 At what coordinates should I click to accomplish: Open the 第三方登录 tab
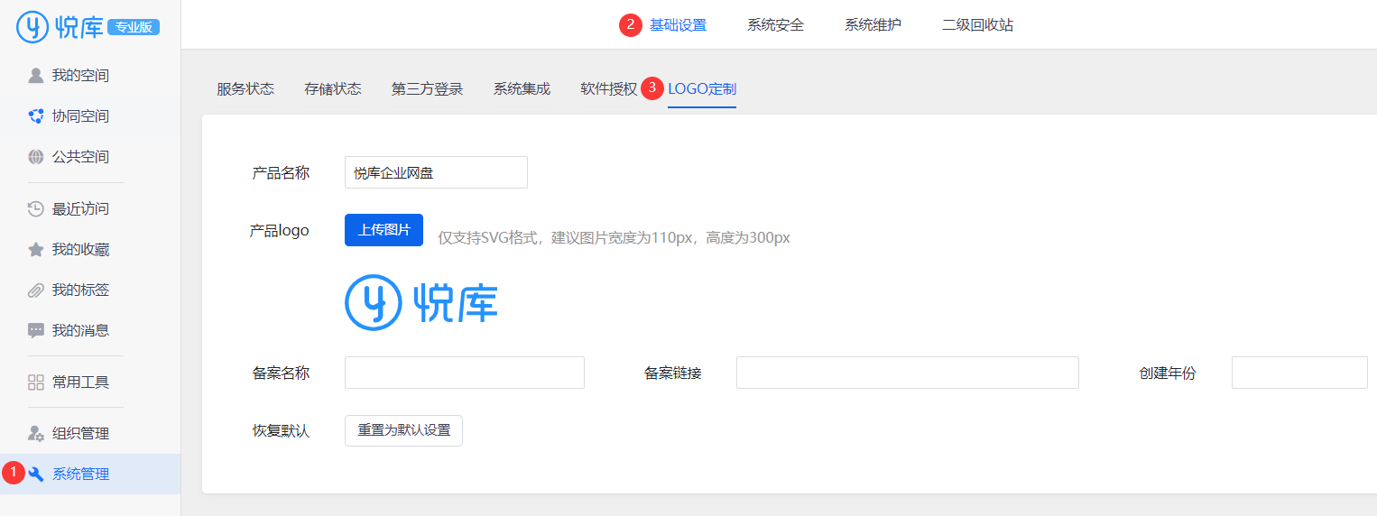coord(427,88)
